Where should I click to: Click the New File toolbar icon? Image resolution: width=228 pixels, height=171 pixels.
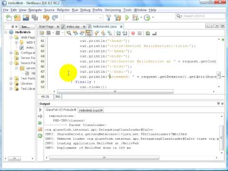click(9, 18)
